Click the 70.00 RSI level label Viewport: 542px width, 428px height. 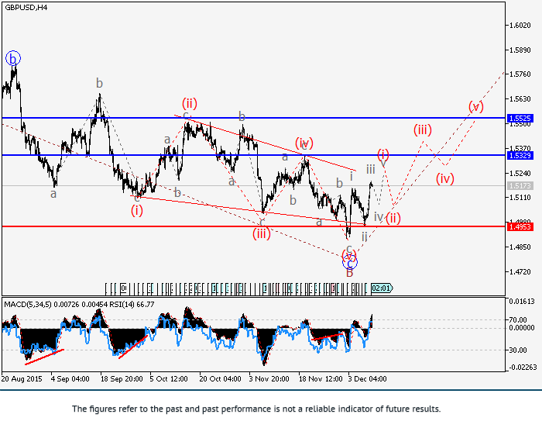coord(517,319)
